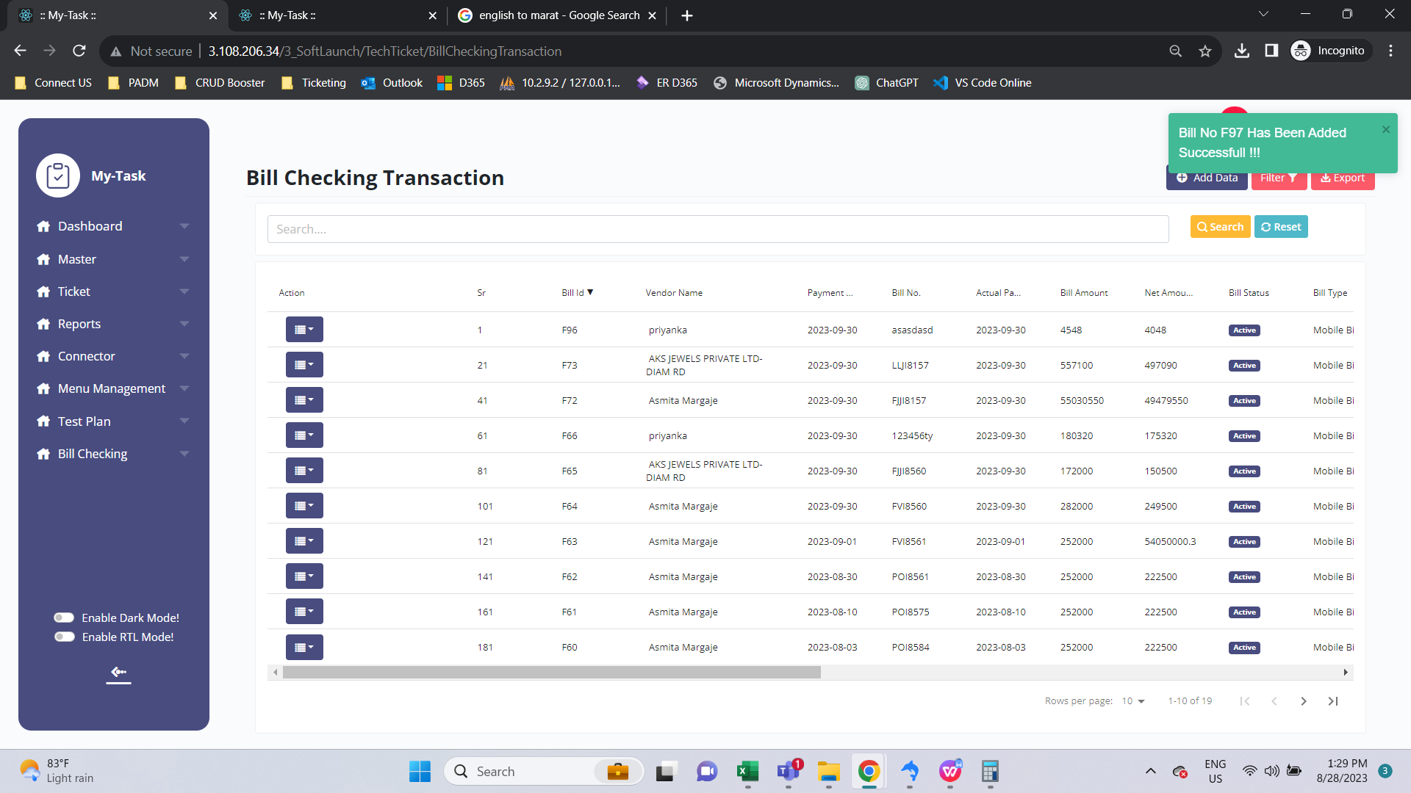The width and height of the screenshot is (1411, 793).
Task: Go to the next page of results
Action: 1304,701
